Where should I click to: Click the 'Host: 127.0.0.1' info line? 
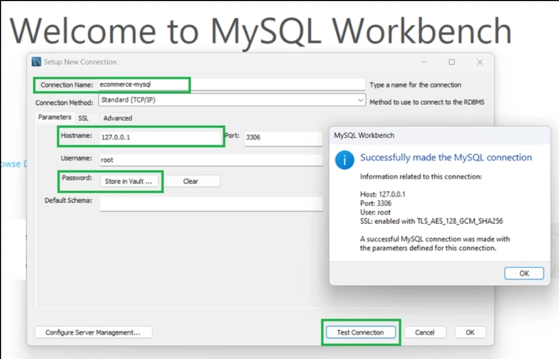(383, 194)
